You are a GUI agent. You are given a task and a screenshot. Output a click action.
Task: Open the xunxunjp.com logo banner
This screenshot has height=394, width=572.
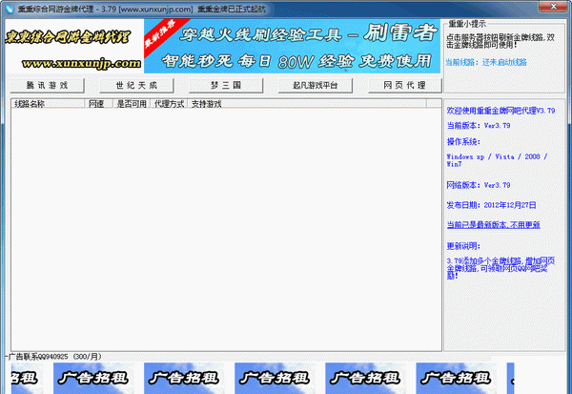point(73,47)
